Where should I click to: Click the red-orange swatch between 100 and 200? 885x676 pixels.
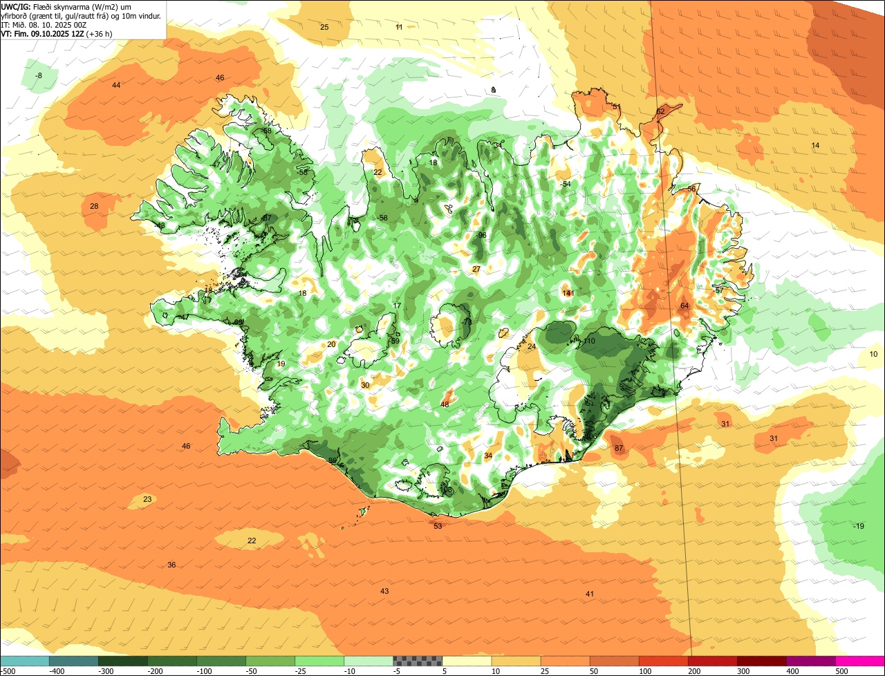coord(663,661)
